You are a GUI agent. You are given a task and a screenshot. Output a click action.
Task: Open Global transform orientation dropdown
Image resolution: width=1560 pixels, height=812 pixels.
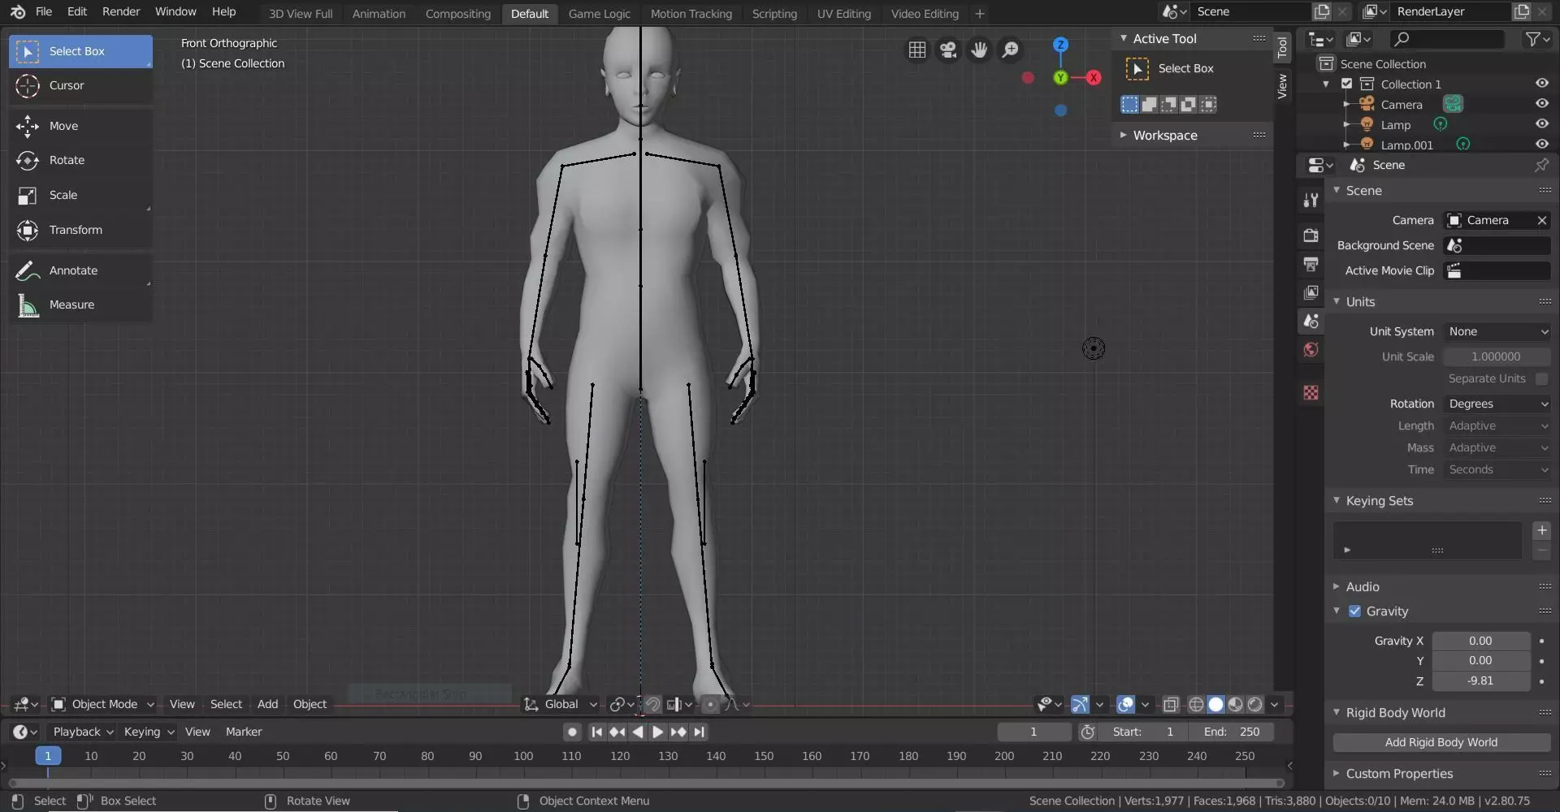[561, 705]
